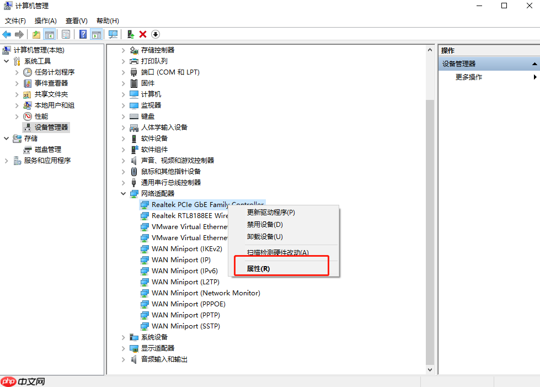The image size is (540, 387).
Task: Select WAN Miniport (PPTP) adapter
Action: click(186, 315)
